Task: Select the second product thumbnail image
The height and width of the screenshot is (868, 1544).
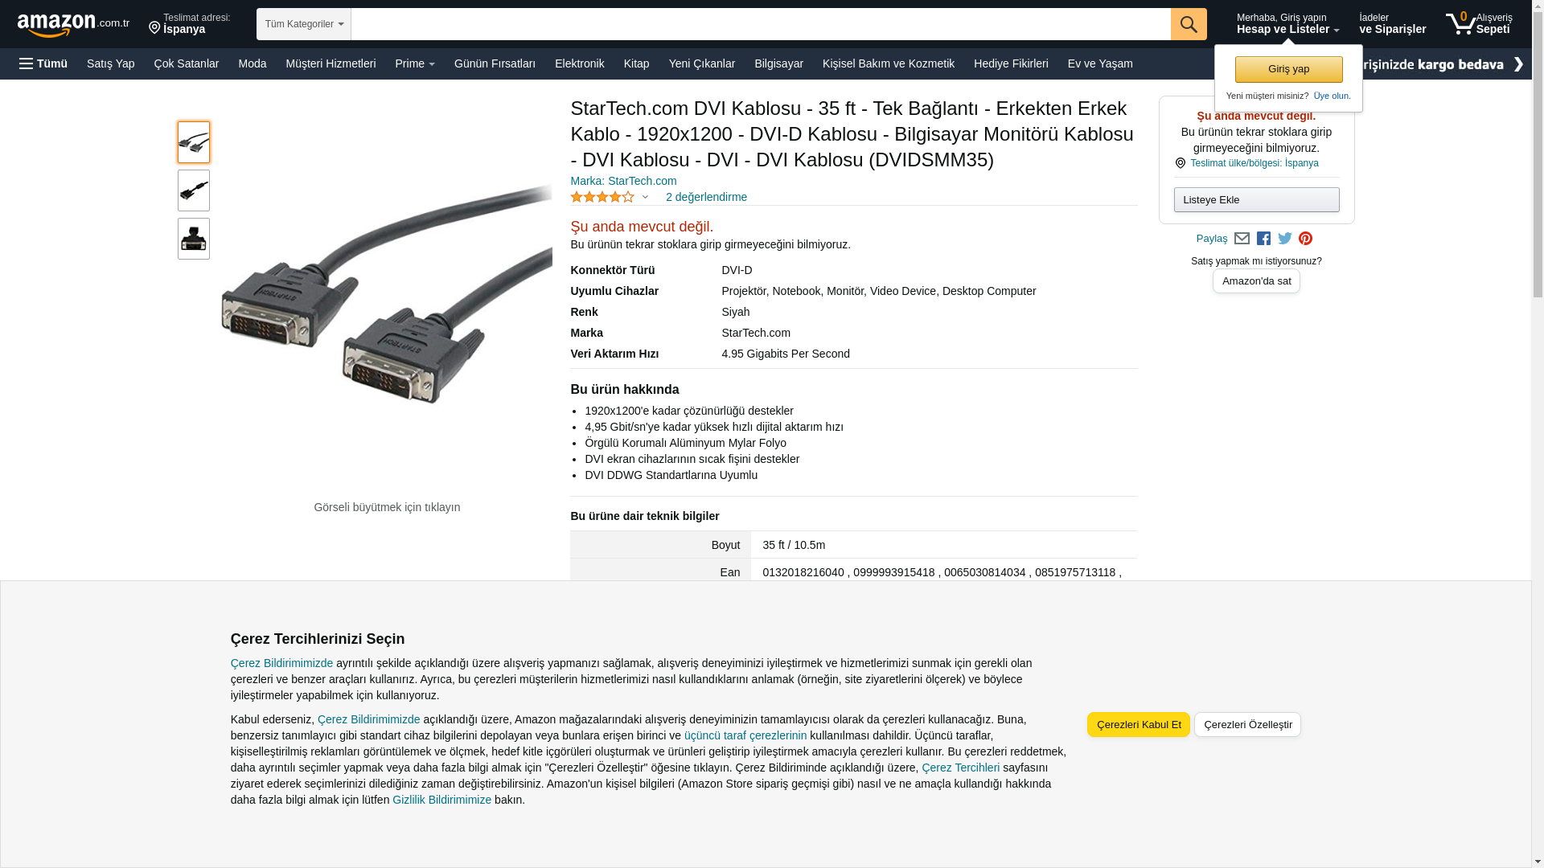Action: pos(194,190)
